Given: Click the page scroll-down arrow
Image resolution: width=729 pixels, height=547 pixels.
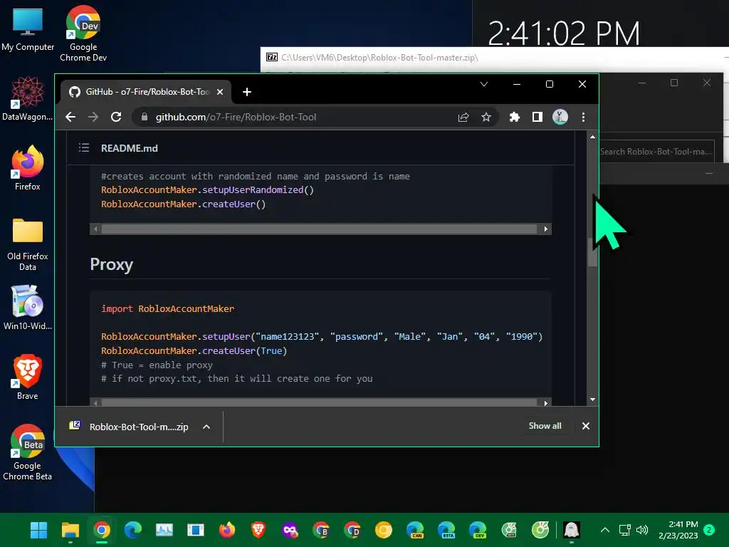Looking at the screenshot, I should pyautogui.click(x=592, y=399).
